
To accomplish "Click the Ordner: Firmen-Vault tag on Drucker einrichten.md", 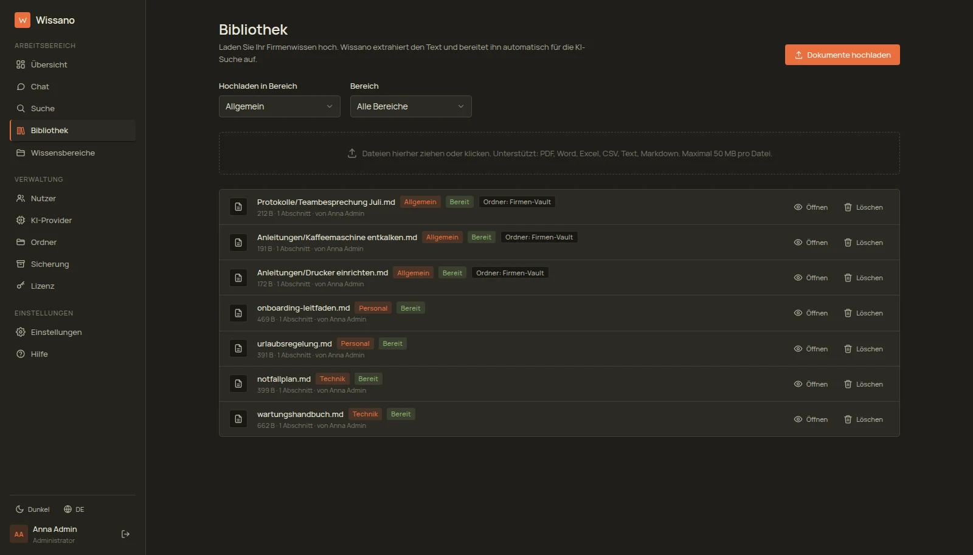I will coord(510,273).
